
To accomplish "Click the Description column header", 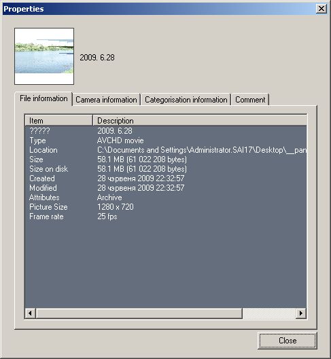I will 200,120.
